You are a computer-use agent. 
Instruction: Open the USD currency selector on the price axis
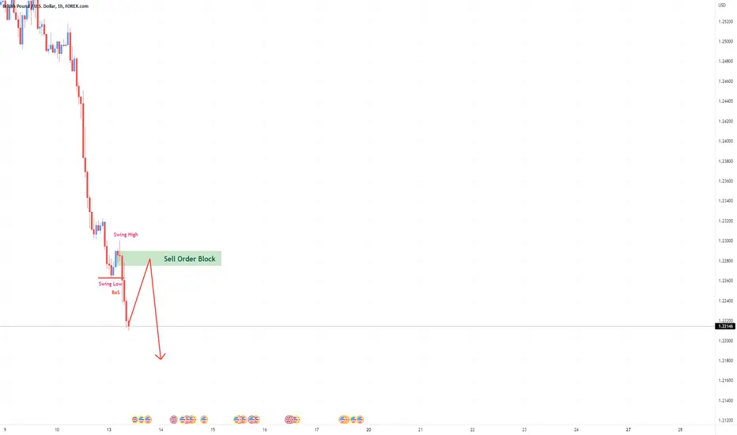coord(722,6)
